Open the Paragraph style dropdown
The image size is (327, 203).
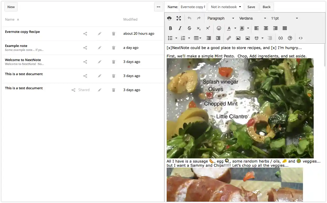(221, 18)
